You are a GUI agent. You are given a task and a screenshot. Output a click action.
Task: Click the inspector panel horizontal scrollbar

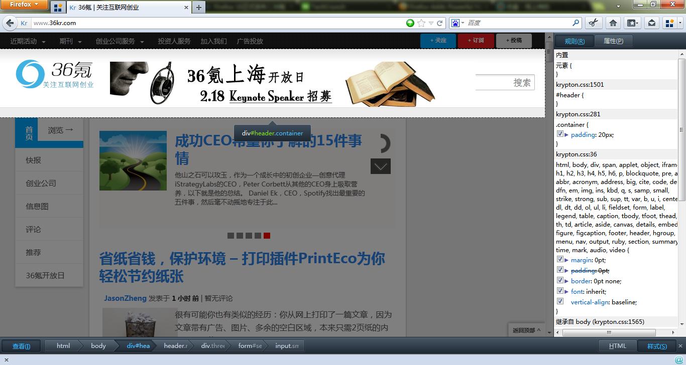(609, 332)
